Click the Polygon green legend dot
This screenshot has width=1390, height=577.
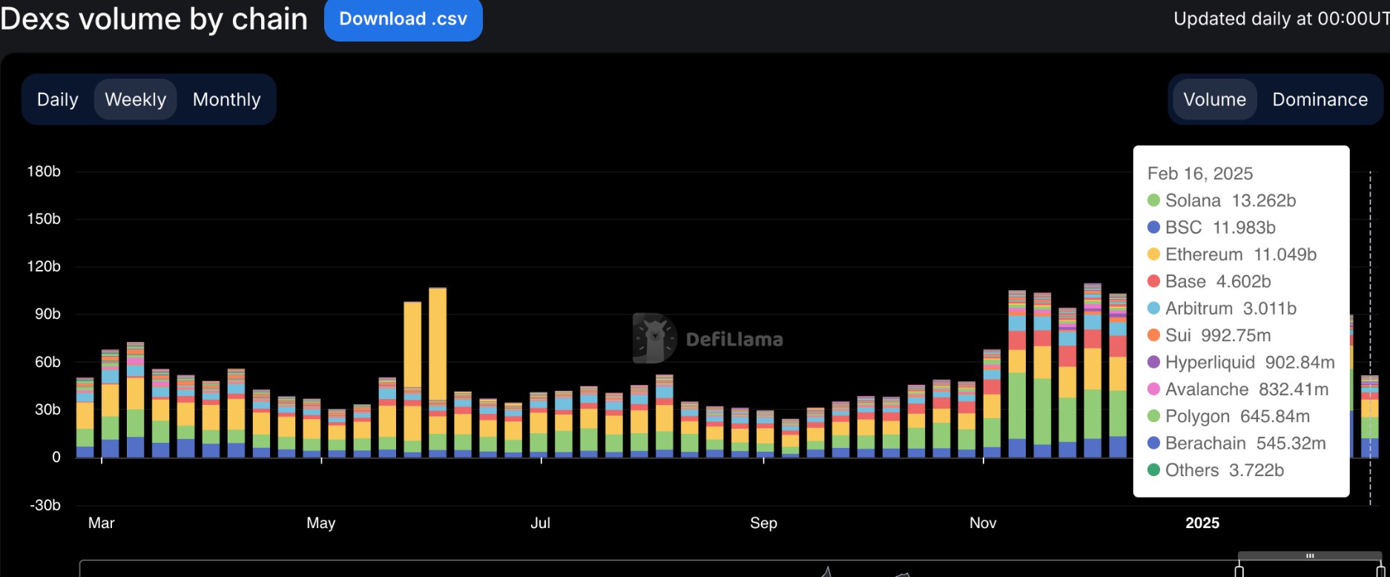coord(1153,416)
